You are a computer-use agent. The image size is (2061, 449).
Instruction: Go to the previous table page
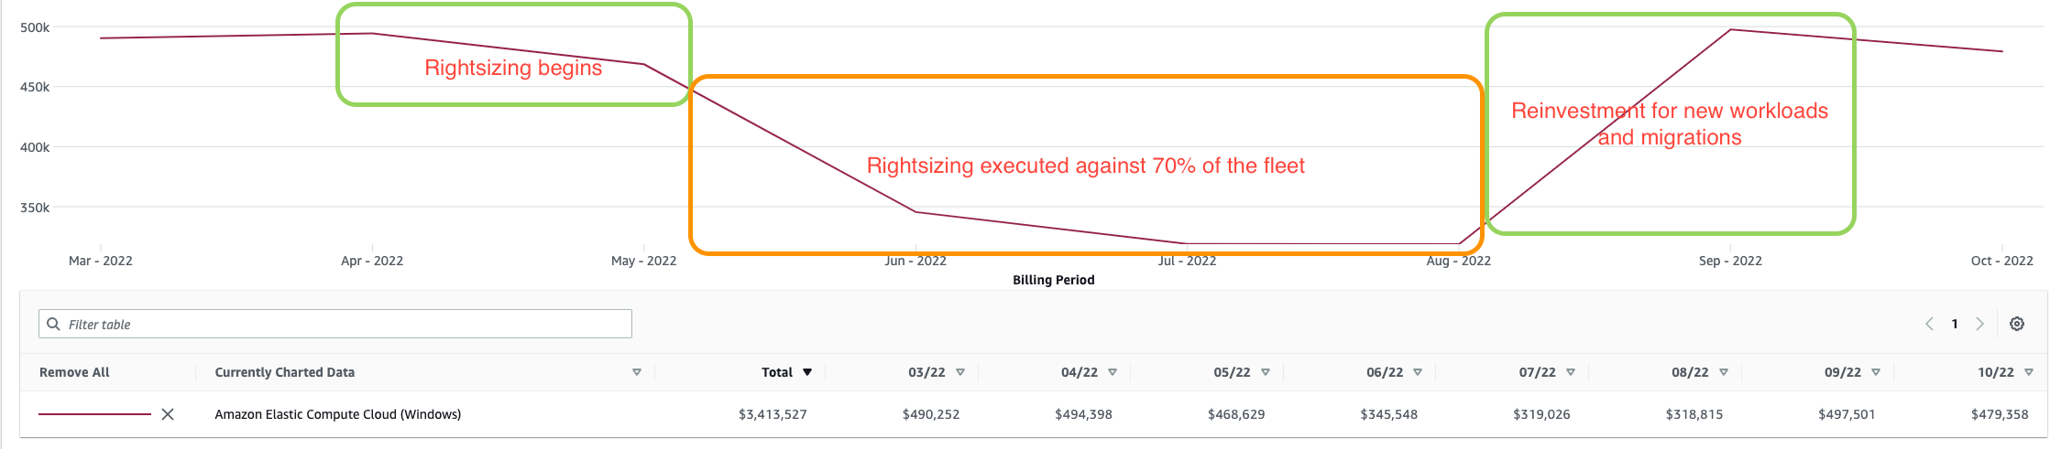tap(1929, 324)
